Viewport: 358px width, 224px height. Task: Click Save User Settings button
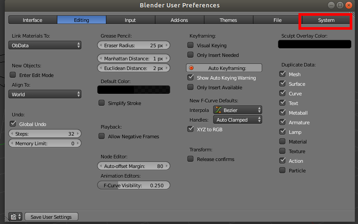coord(51,217)
